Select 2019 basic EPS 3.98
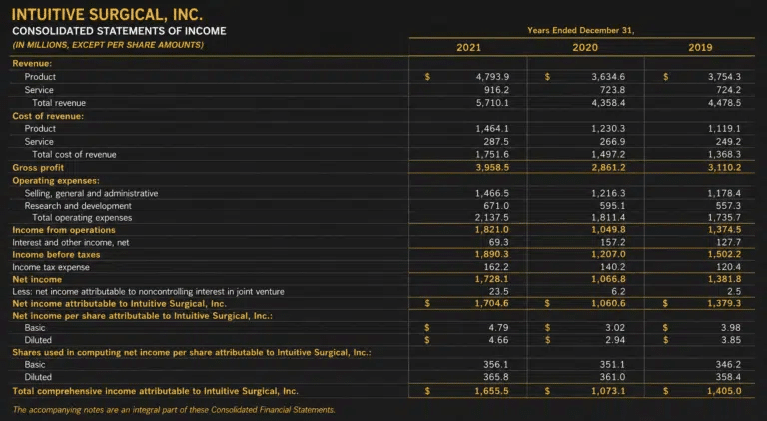This screenshot has height=421, width=767. pyautogui.click(x=731, y=327)
